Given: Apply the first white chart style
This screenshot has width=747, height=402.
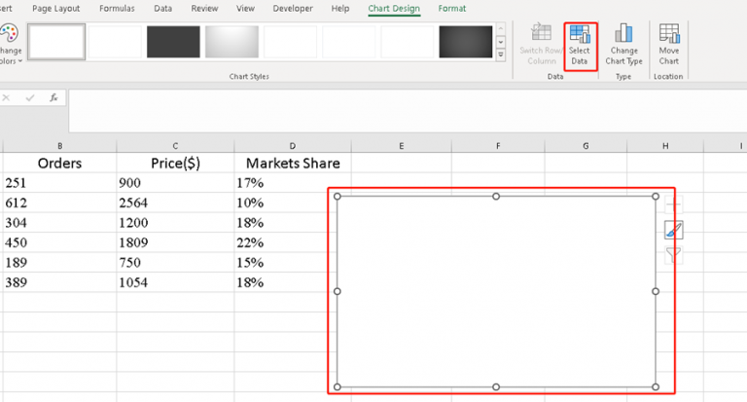Looking at the screenshot, I should (57, 41).
